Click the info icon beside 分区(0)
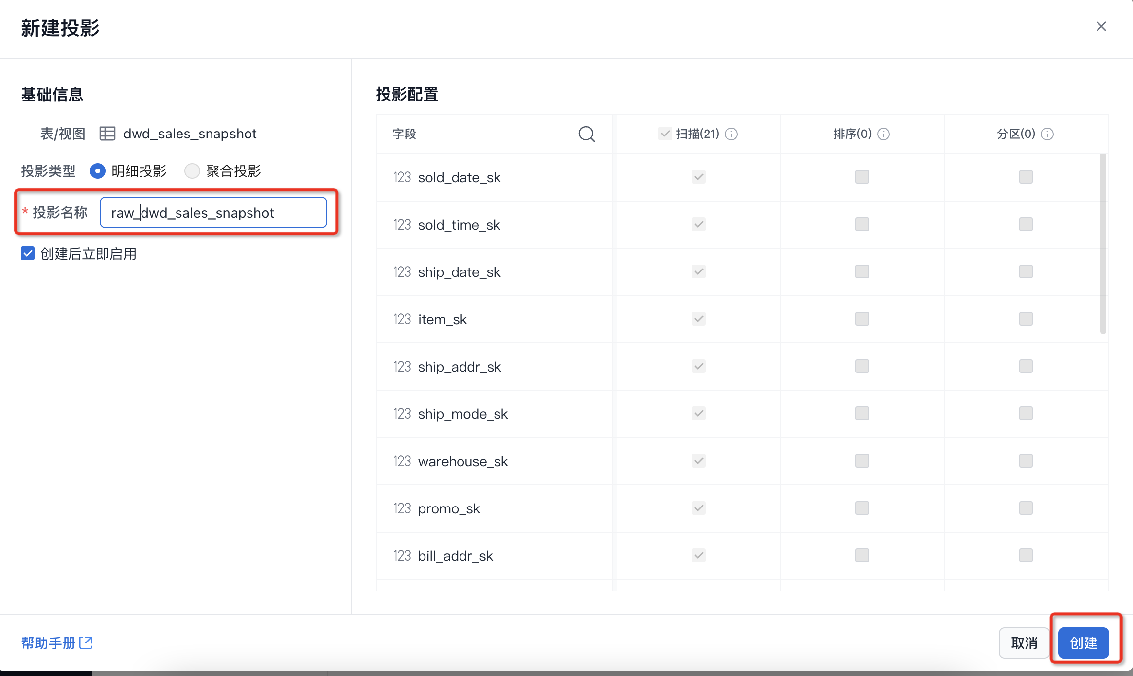 coord(1048,134)
